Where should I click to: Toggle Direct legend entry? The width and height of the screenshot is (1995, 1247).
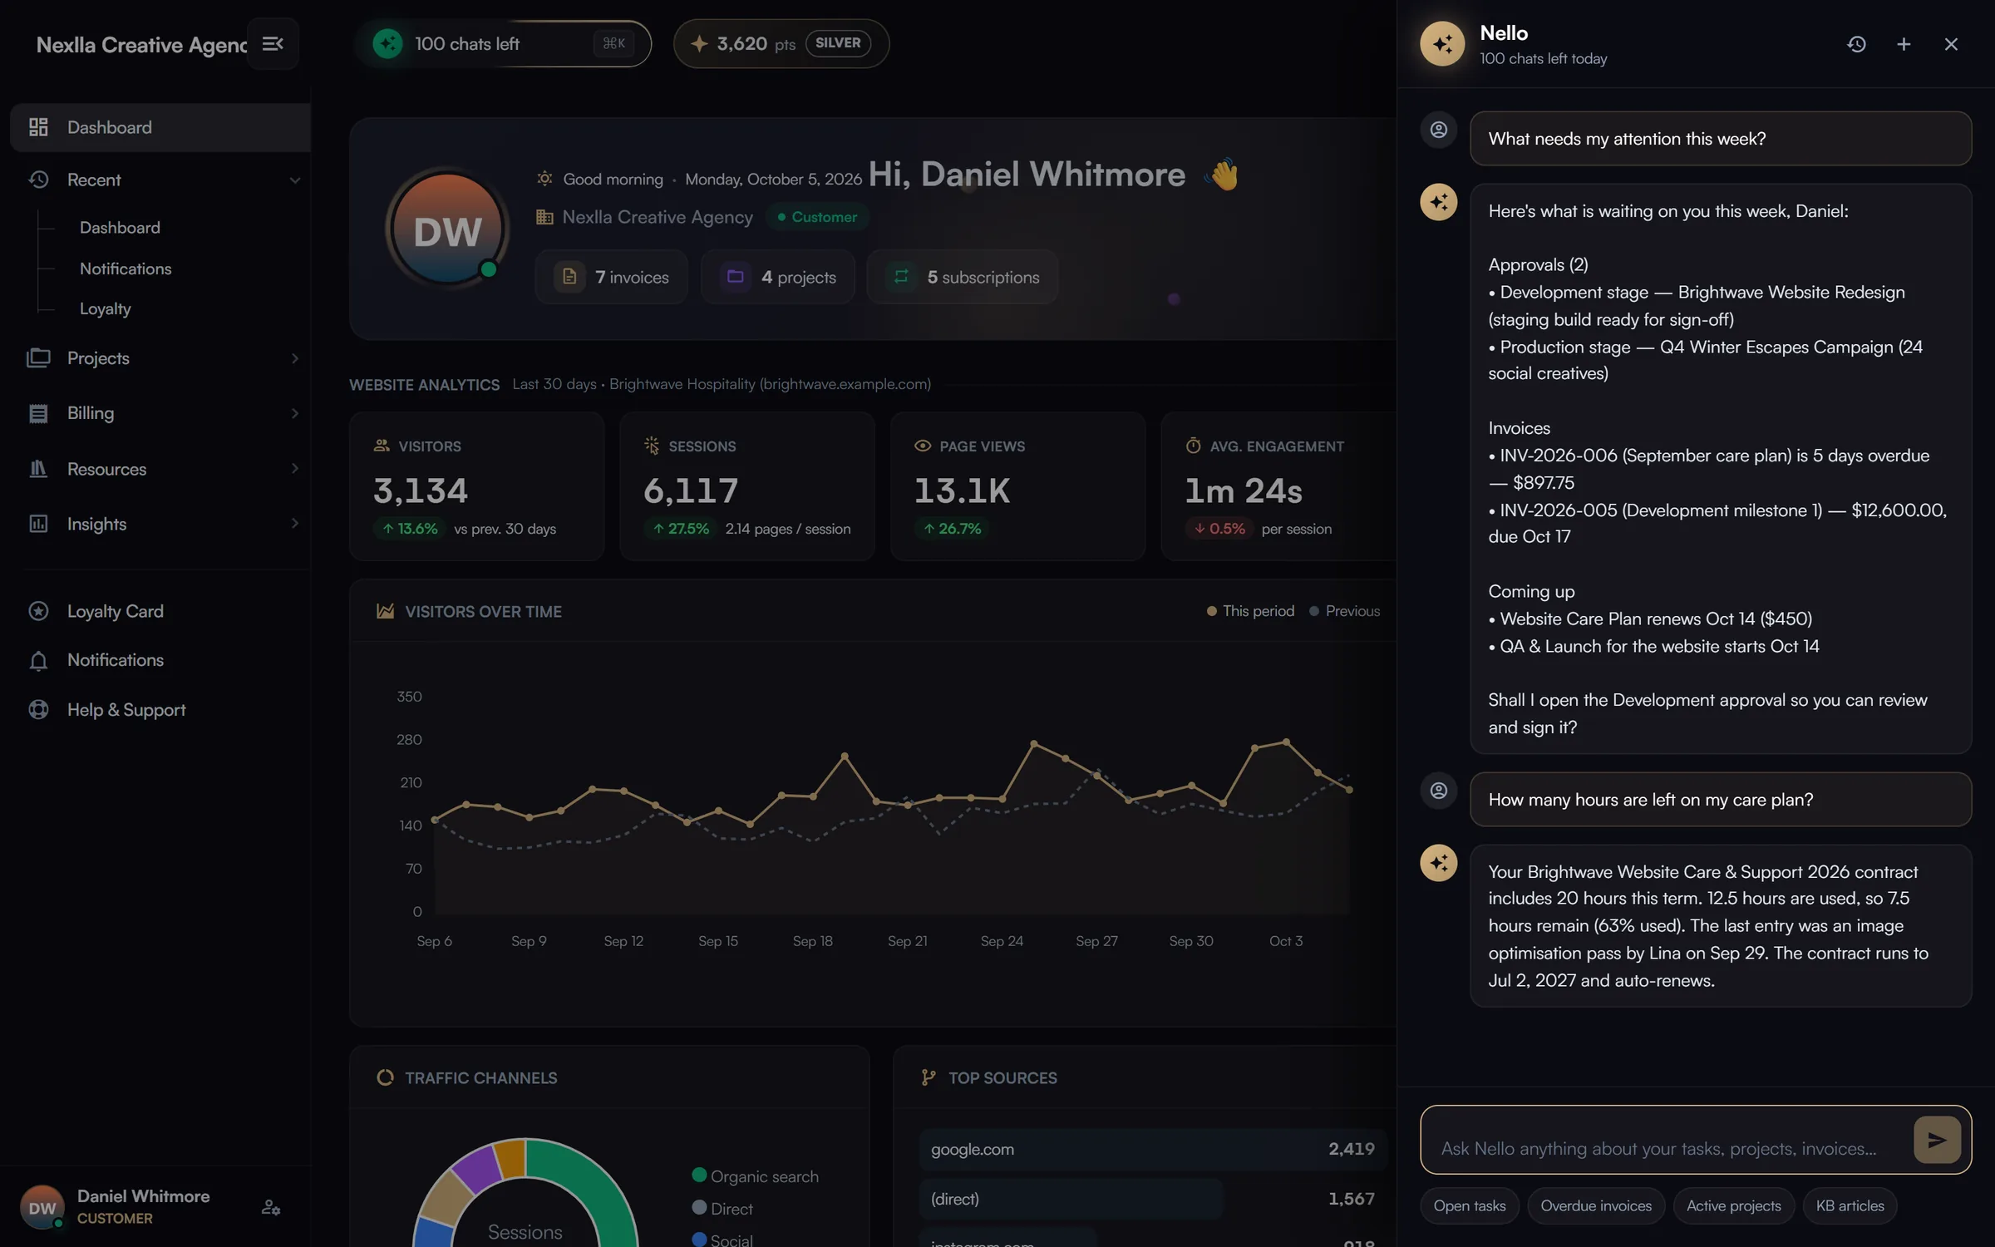point(722,1208)
